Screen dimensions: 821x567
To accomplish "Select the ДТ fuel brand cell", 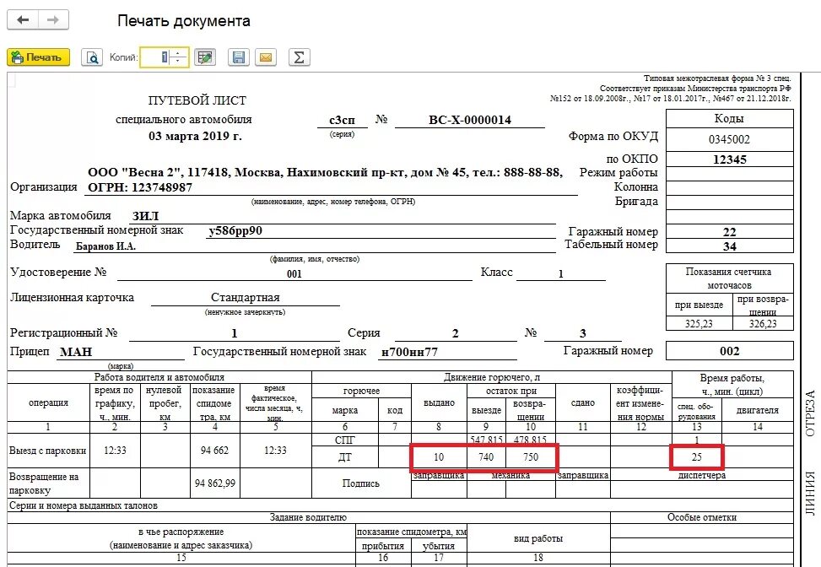I will (344, 457).
